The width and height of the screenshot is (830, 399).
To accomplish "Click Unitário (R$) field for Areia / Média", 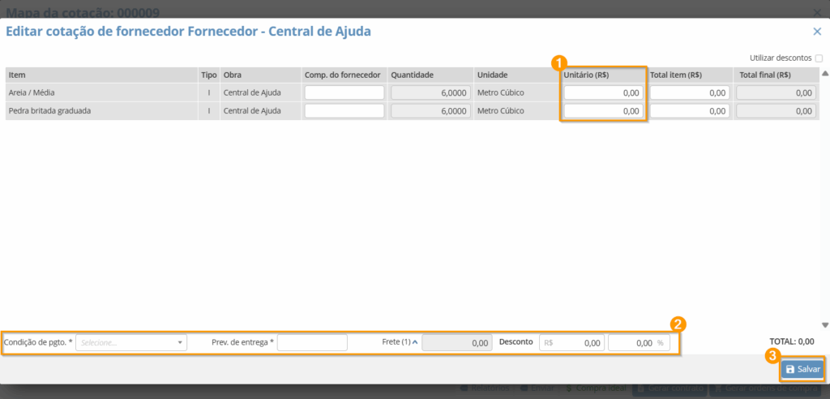I will 604,93.
